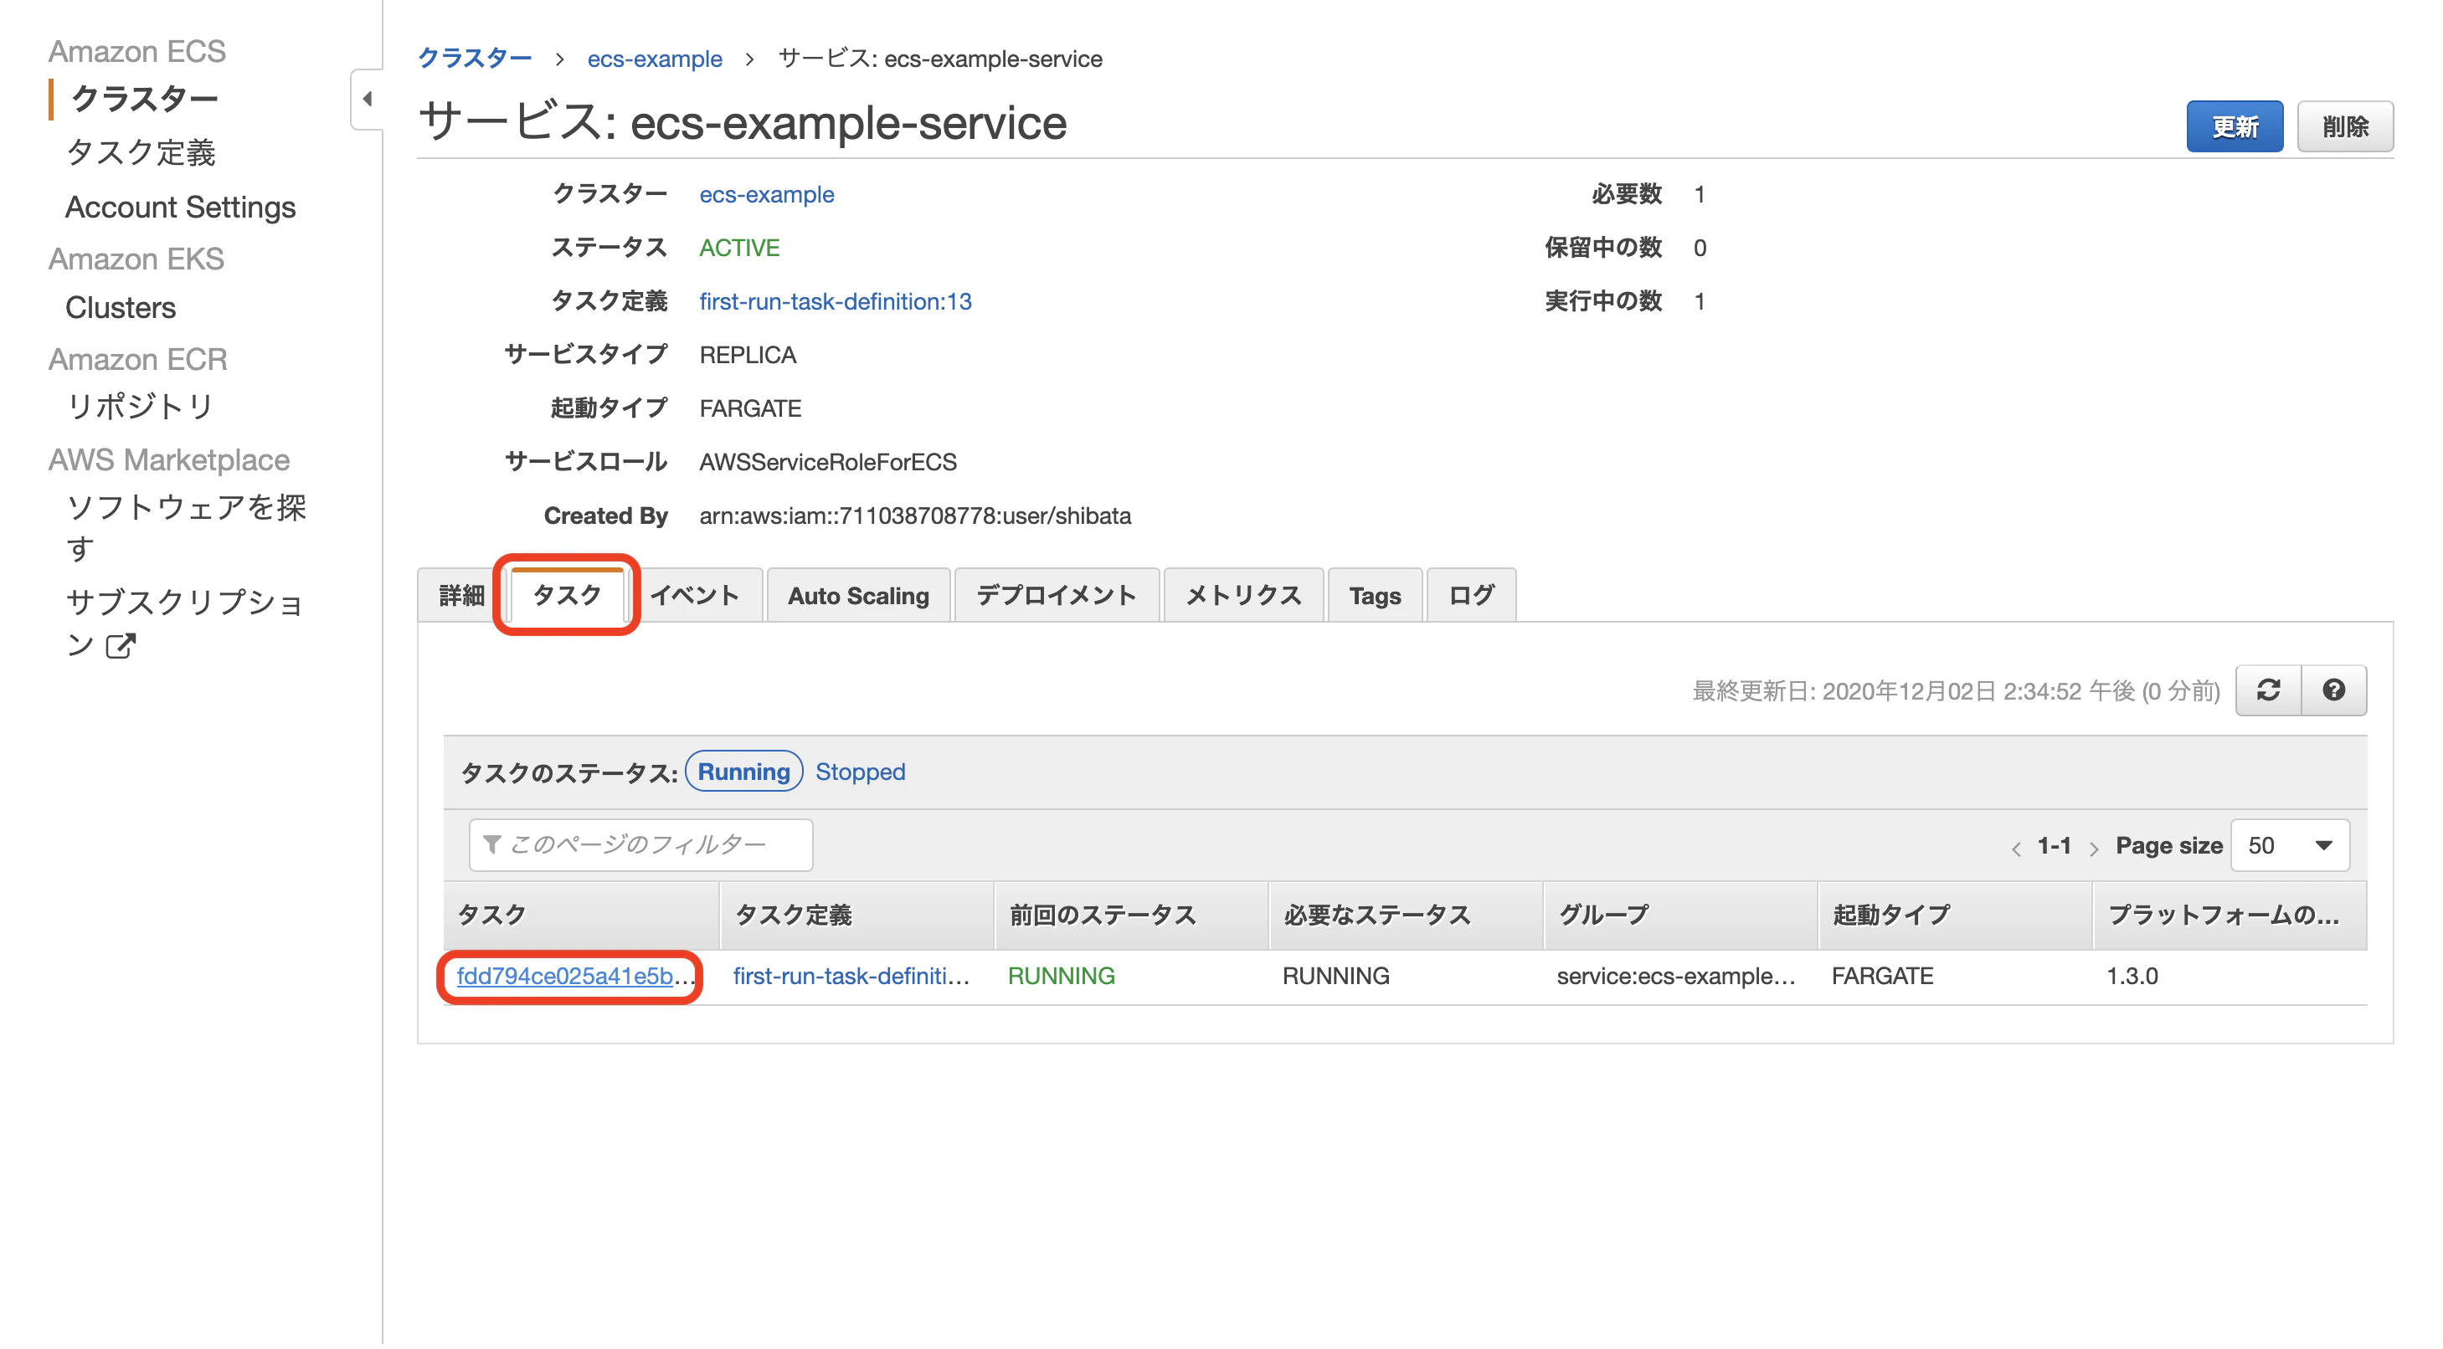Open ソフトウェアを探す in sidebar
The image size is (2443, 1349).
[x=186, y=527]
